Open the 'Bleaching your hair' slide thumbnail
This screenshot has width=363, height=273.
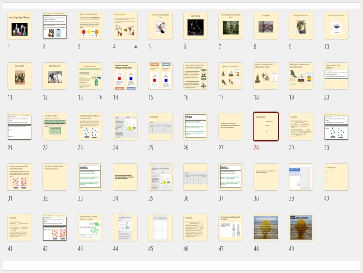click(x=55, y=76)
